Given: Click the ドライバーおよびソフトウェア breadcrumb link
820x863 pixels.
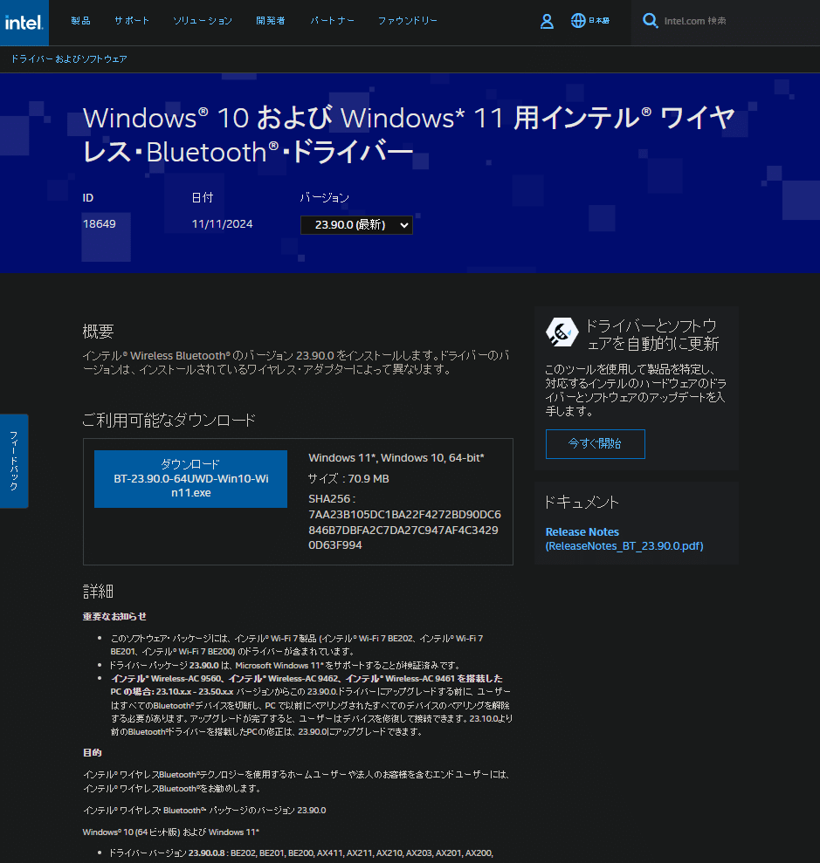Looking at the screenshot, I should point(69,58).
